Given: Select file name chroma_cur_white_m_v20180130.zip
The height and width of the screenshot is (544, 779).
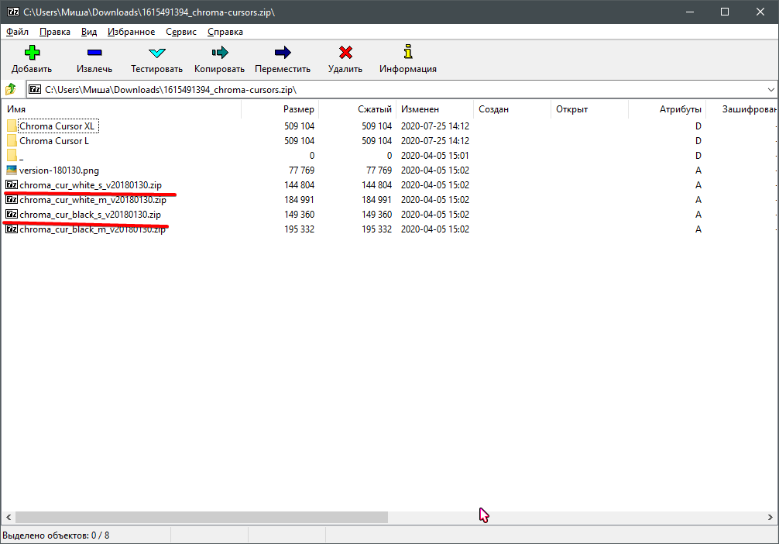Looking at the screenshot, I should coord(93,199).
